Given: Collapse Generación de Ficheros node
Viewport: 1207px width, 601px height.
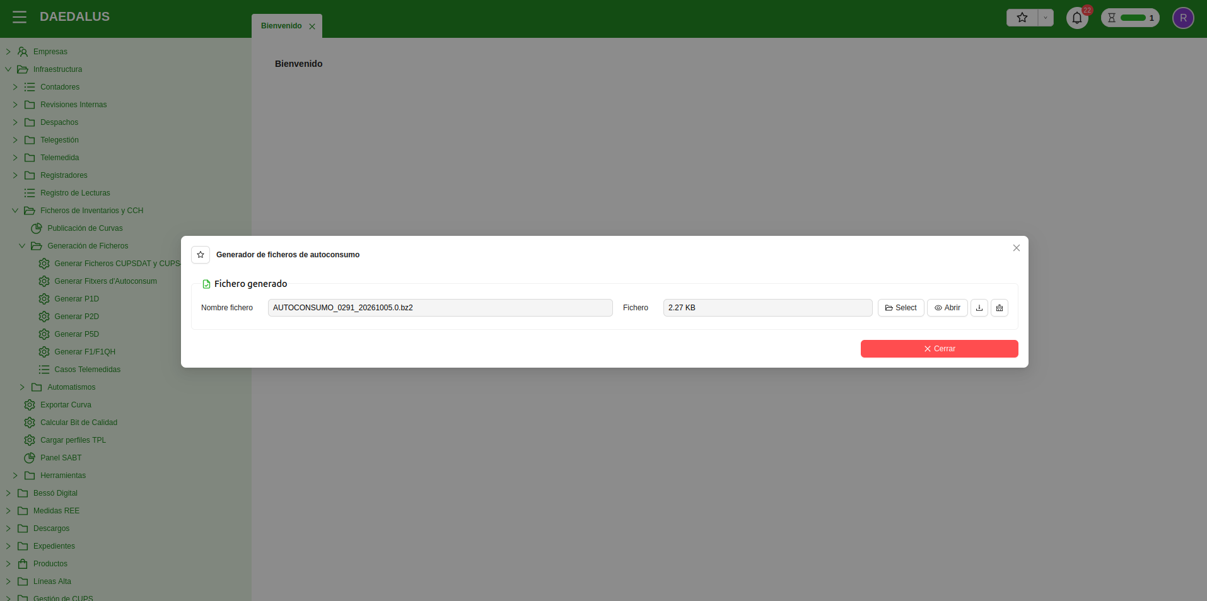Looking at the screenshot, I should tap(22, 246).
